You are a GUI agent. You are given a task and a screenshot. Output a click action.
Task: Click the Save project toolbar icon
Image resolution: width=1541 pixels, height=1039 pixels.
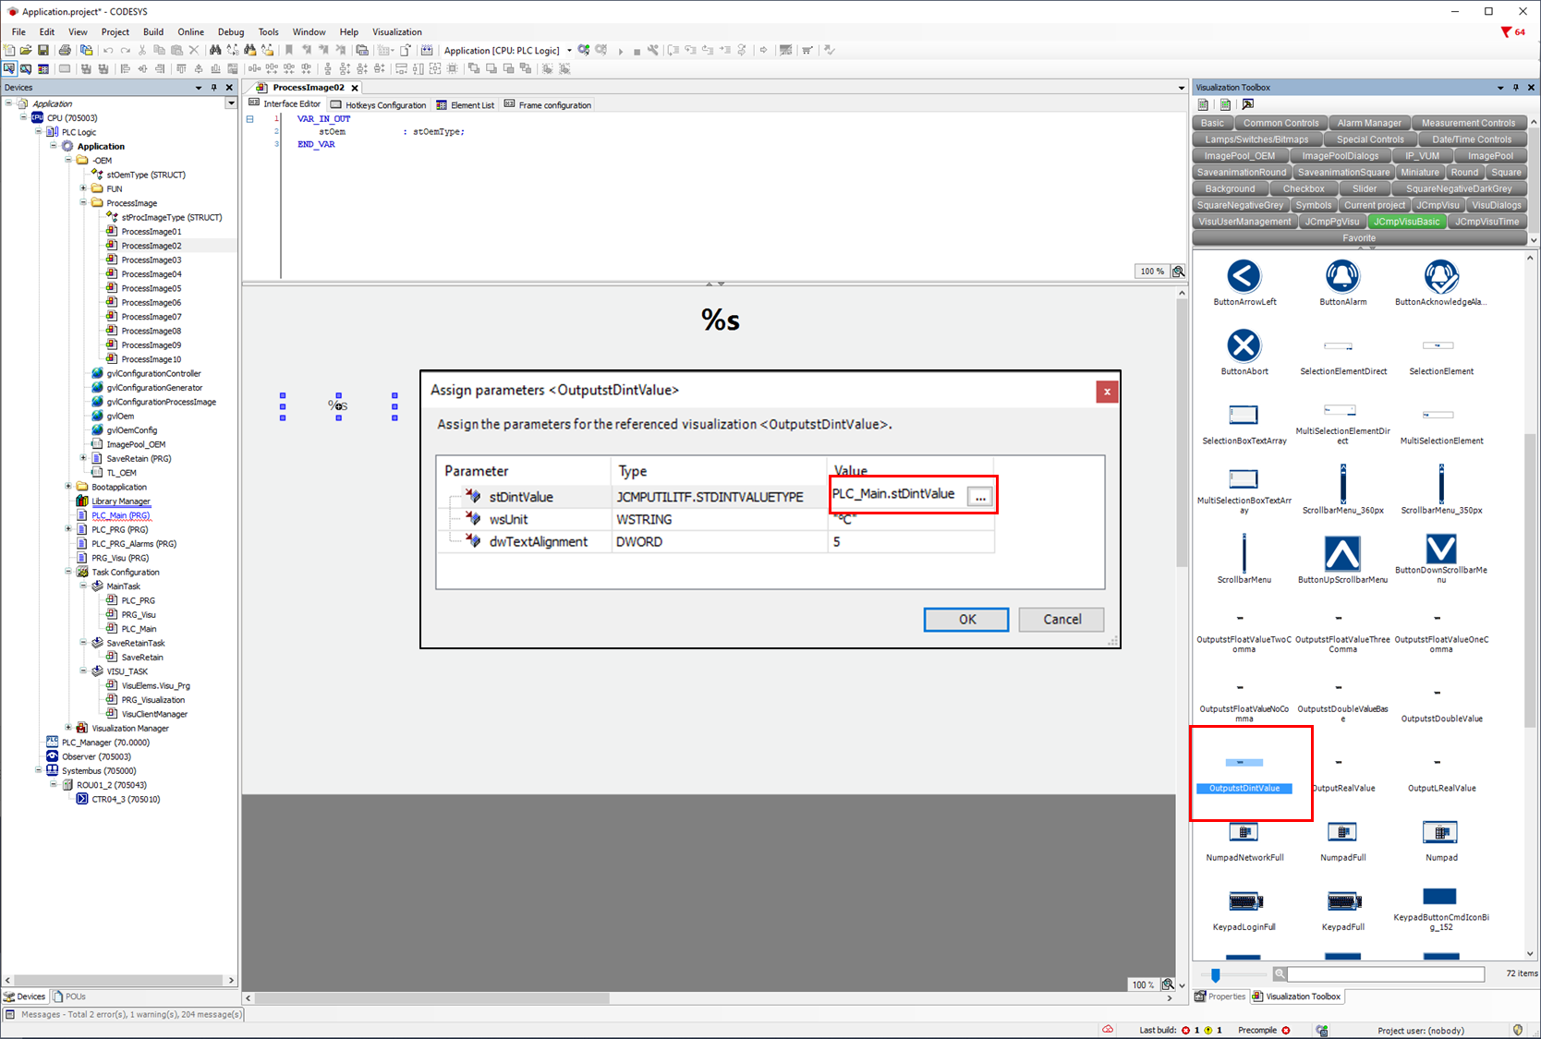click(42, 50)
